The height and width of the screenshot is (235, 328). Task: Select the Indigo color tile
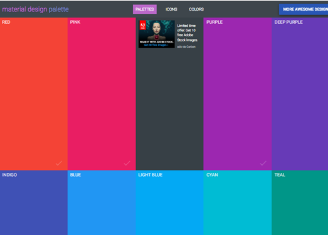[x=34, y=202]
